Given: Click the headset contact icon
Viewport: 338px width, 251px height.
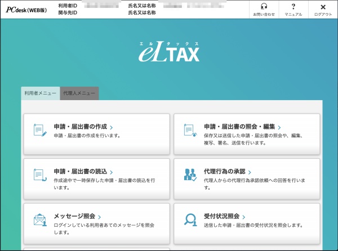Looking at the screenshot, I should coord(264,6).
